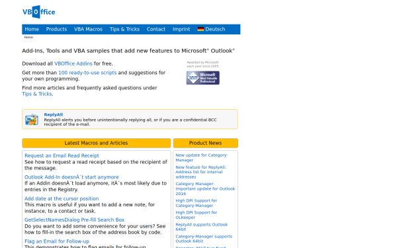Open the Imprint page

click(x=181, y=29)
